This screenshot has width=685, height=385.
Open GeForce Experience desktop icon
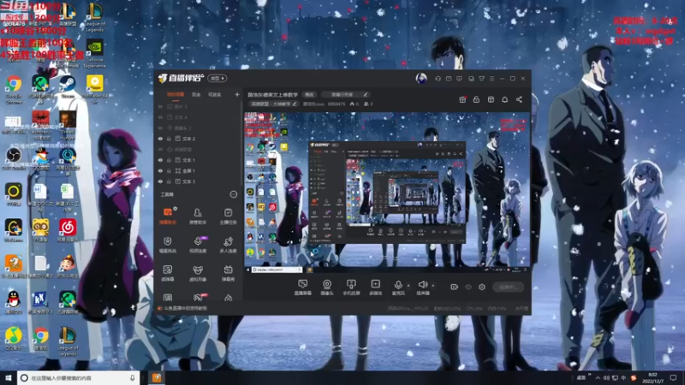(x=95, y=54)
